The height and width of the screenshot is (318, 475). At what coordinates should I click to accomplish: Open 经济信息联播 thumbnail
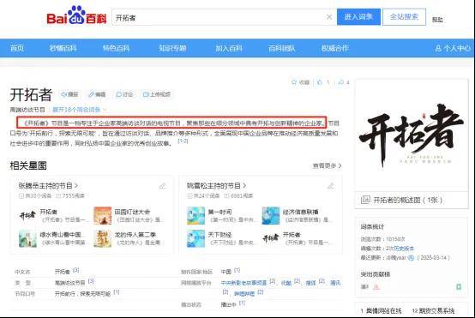click(271, 215)
